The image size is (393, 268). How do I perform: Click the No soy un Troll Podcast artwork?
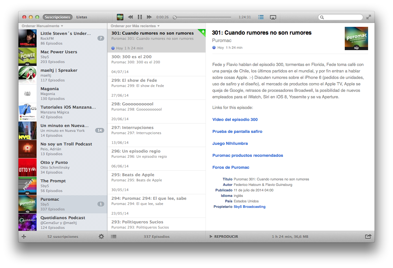tap(28, 149)
